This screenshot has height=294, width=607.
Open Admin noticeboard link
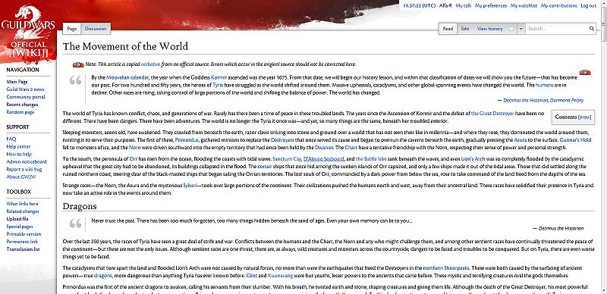(x=27, y=161)
